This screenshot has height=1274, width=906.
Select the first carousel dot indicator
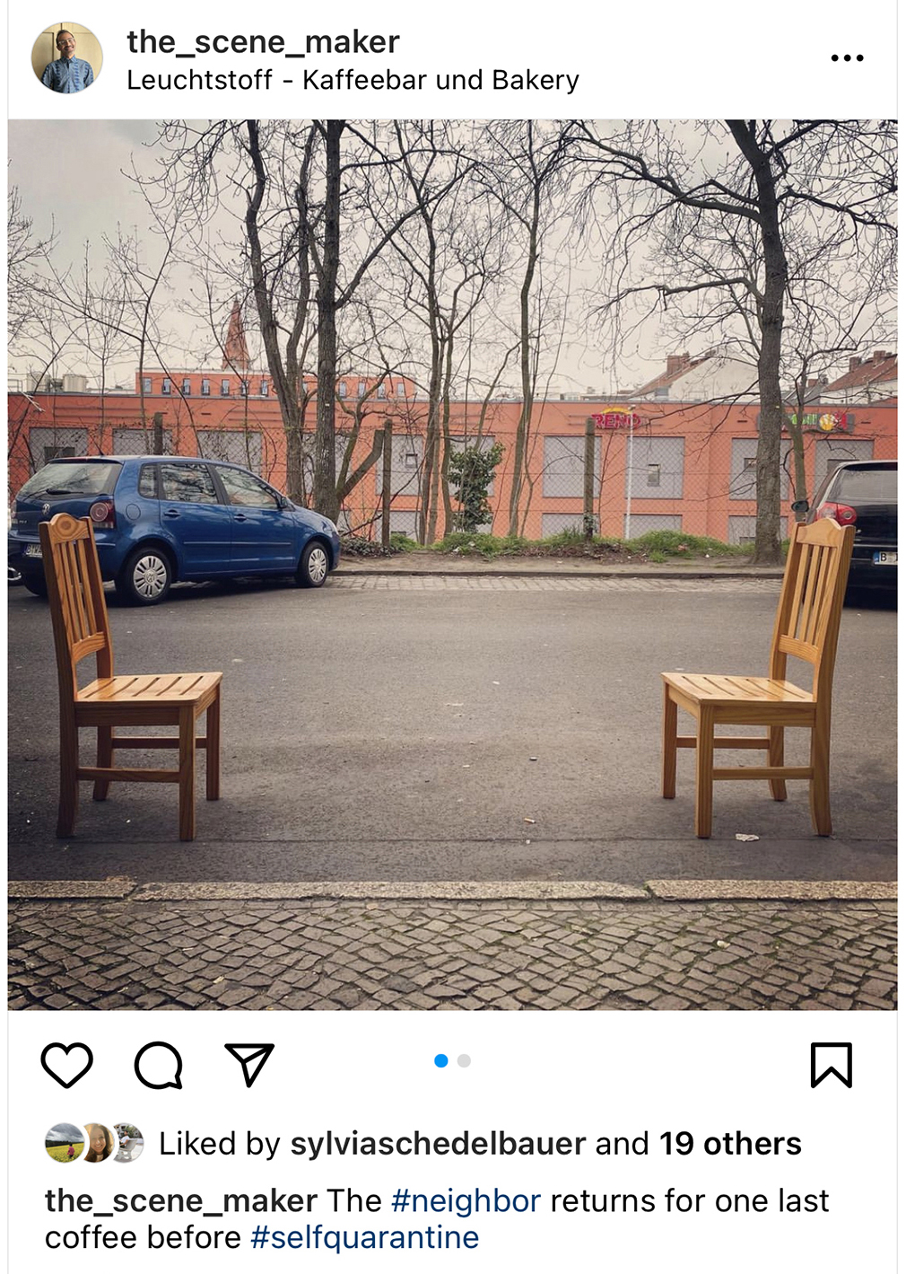click(440, 1060)
